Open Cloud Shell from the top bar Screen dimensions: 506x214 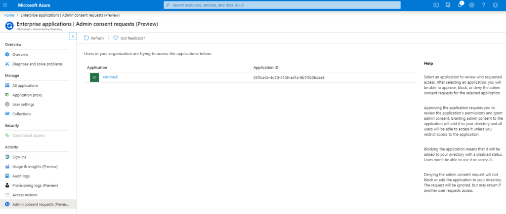(x=436, y=5)
